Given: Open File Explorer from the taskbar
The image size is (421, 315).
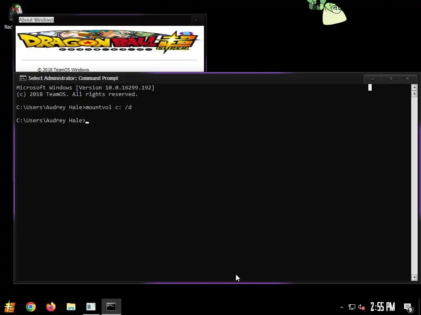Looking at the screenshot, I should tap(71, 307).
